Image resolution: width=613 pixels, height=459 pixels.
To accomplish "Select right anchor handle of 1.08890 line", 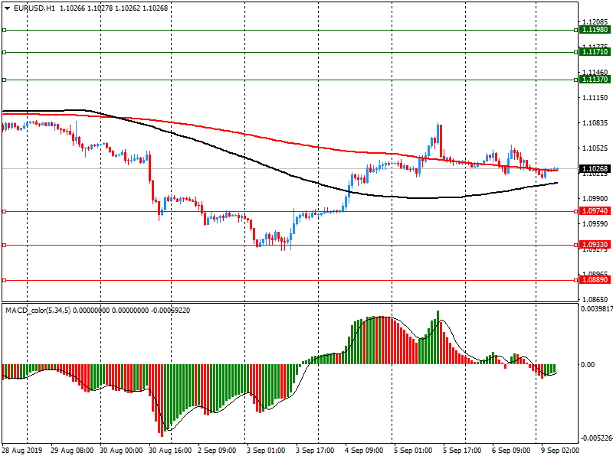I will pyautogui.click(x=576, y=280).
